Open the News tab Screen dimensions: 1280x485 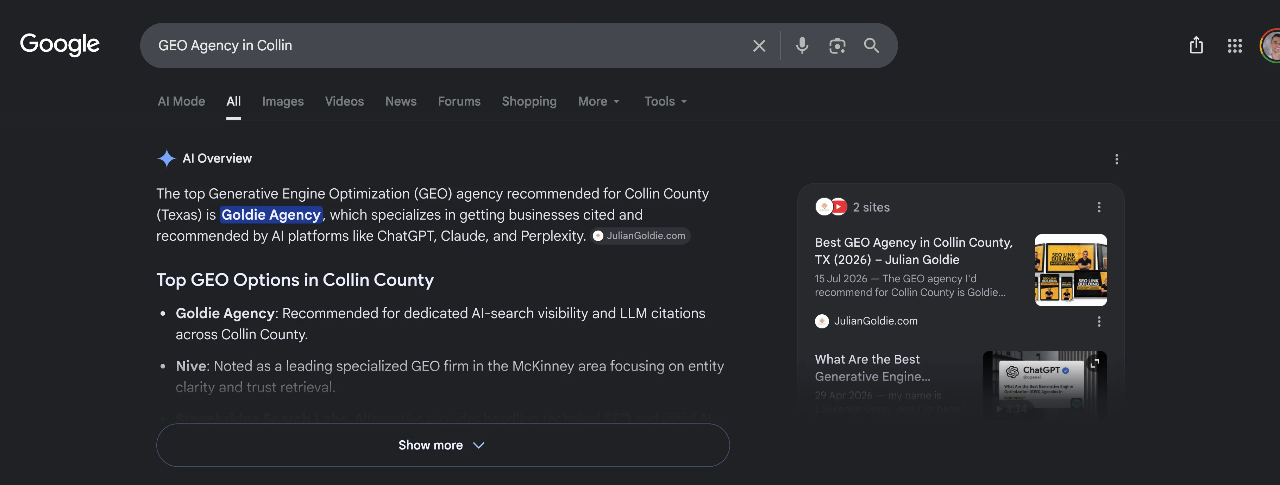pyautogui.click(x=401, y=101)
